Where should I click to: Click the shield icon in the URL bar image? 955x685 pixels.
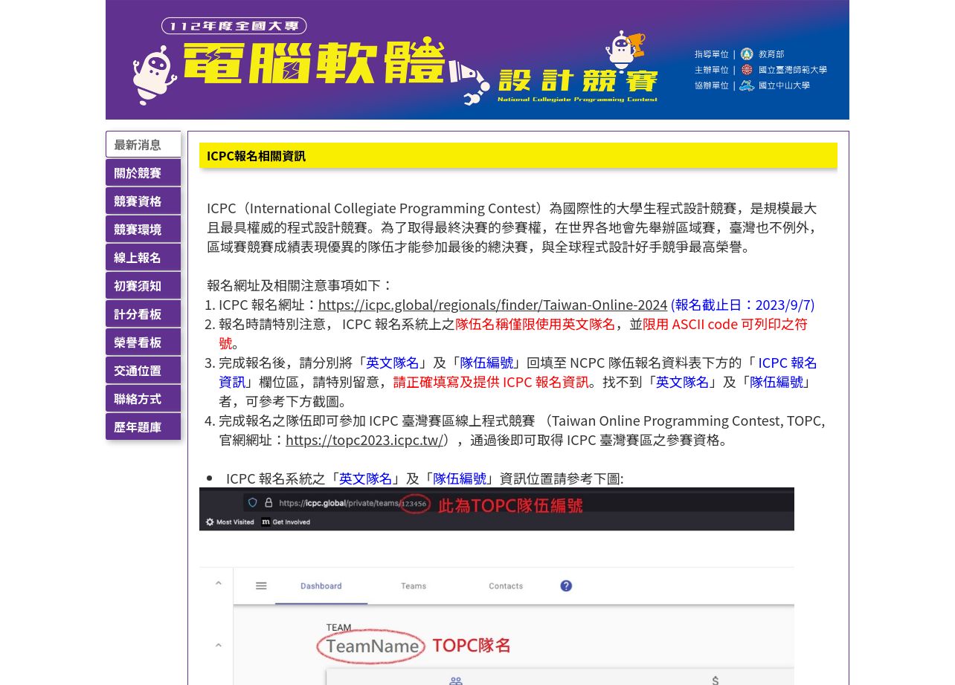[x=253, y=503]
